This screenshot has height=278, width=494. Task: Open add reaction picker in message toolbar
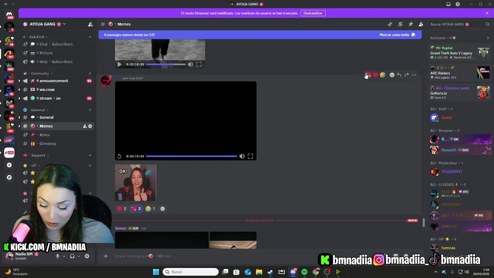tap(392, 75)
